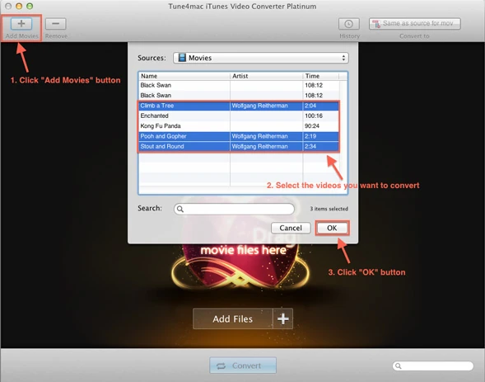The height and width of the screenshot is (382, 485).
Task: Expand the Sources Movies dropdown
Action: click(x=261, y=58)
